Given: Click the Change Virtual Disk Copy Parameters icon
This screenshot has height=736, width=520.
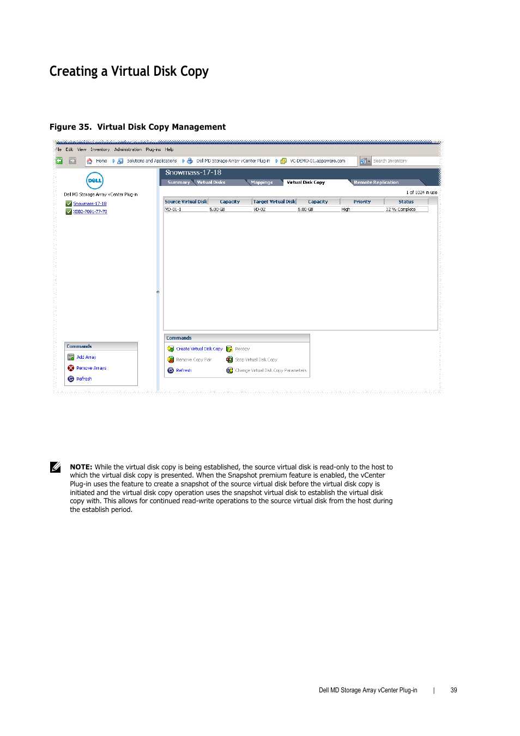Looking at the screenshot, I should [229, 370].
